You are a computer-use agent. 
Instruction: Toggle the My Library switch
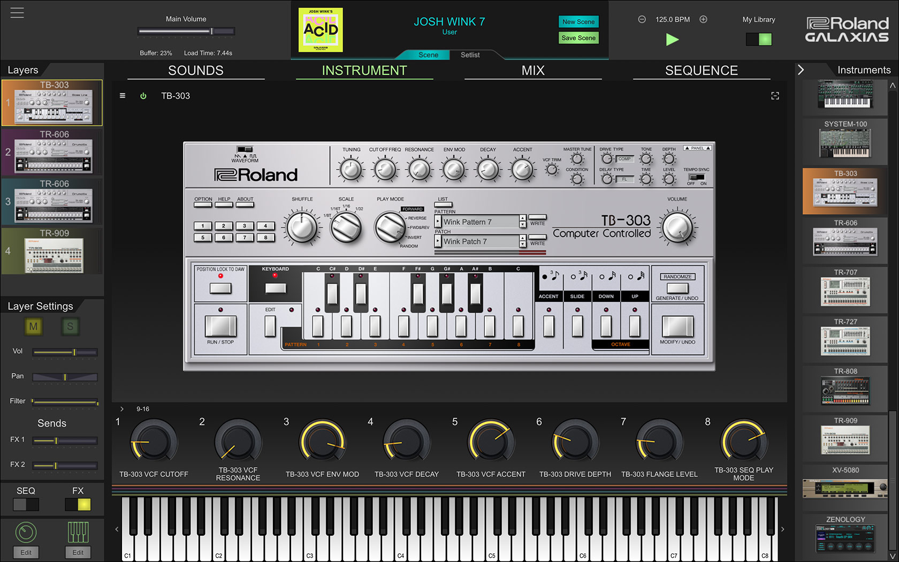pyautogui.click(x=759, y=39)
